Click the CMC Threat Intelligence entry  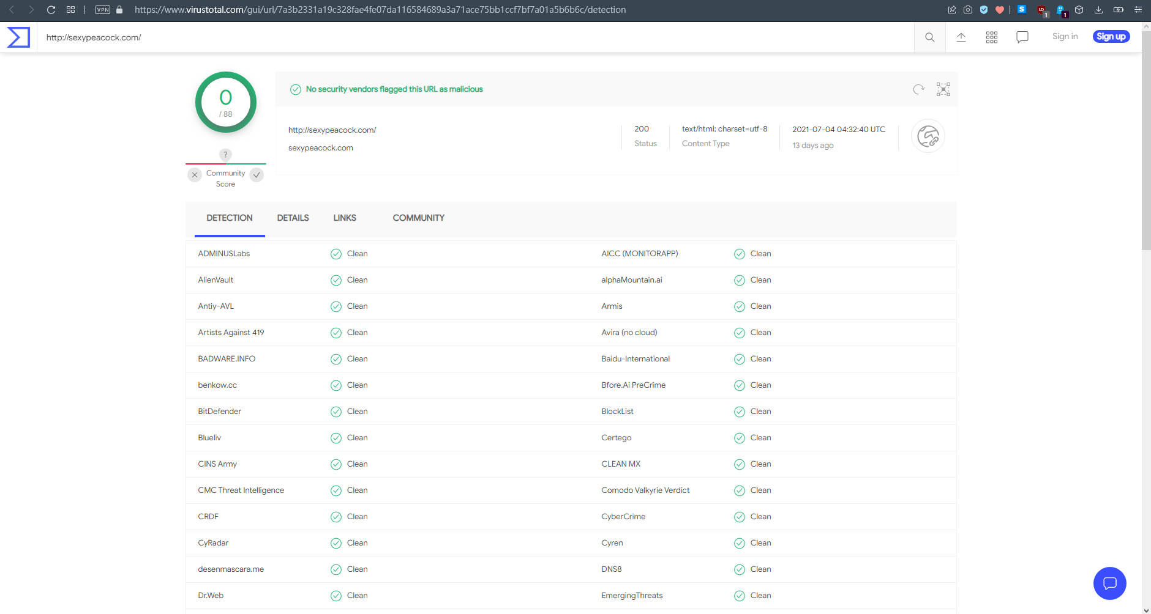[241, 490]
